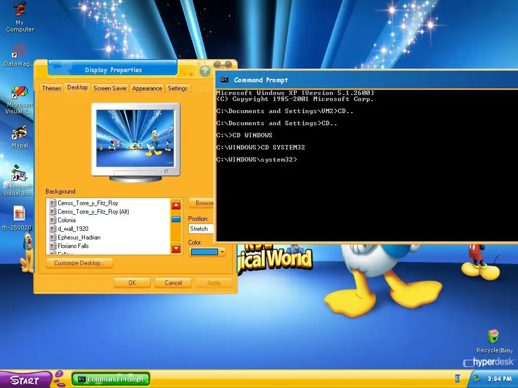Click the background list scroll up arrow
The height and width of the screenshot is (388, 518).
coord(176,205)
